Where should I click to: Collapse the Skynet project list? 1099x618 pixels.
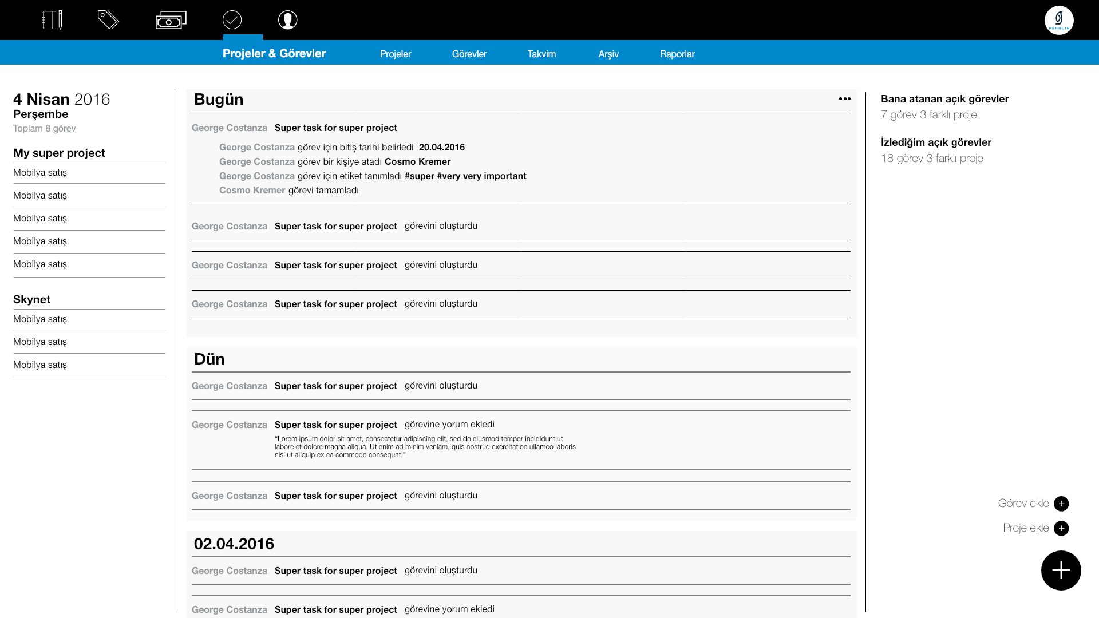pos(31,299)
